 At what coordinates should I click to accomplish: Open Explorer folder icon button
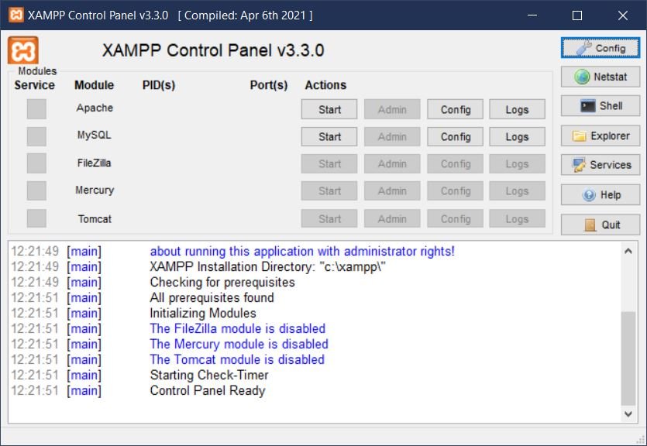coord(601,136)
